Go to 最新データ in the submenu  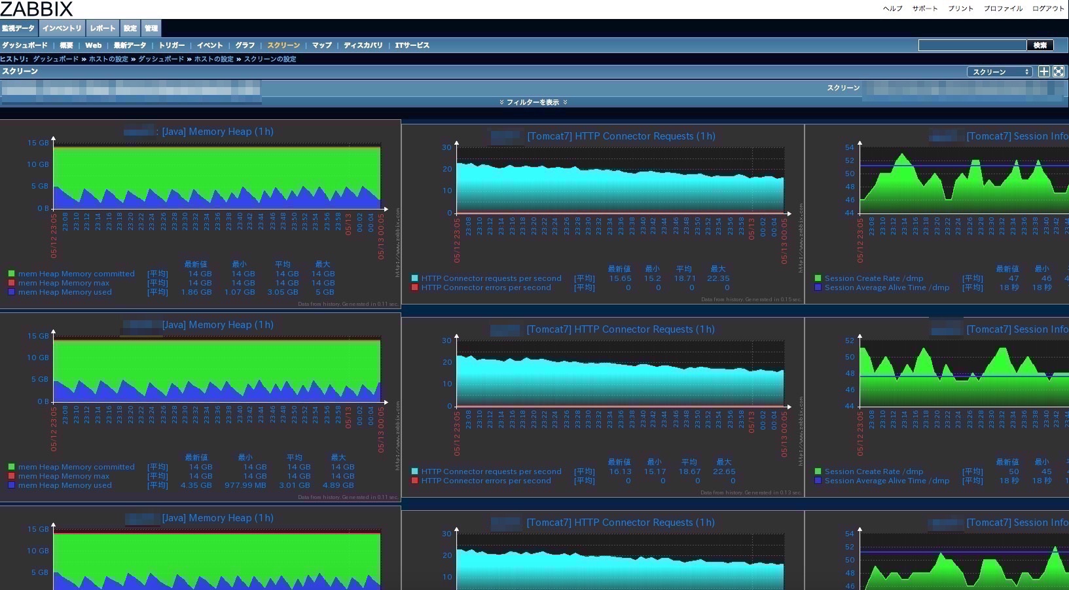click(130, 45)
